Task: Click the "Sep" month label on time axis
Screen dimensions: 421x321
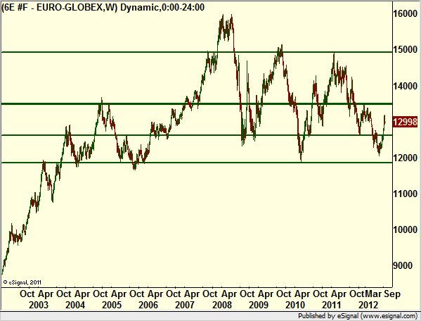Action: tap(392, 294)
